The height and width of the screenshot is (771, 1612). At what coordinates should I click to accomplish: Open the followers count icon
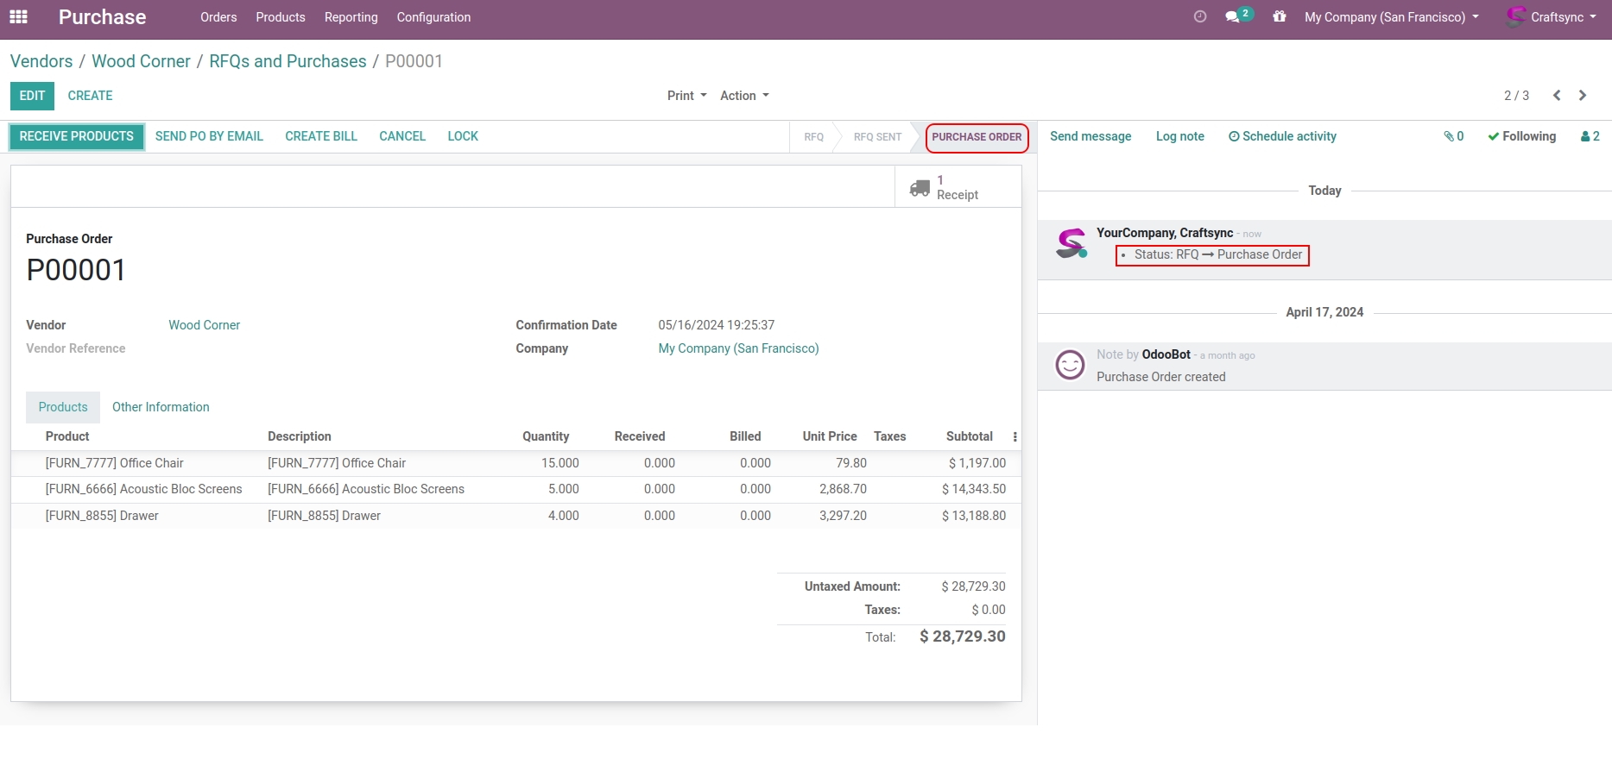[1590, 136]
